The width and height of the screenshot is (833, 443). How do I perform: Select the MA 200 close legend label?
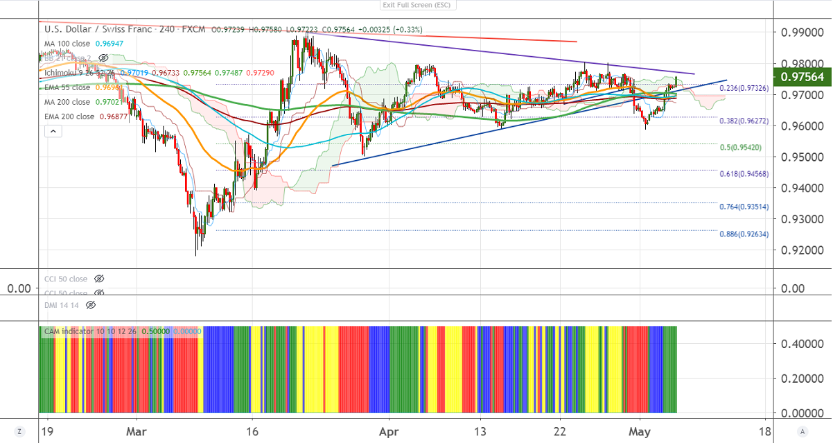[67, 101]
